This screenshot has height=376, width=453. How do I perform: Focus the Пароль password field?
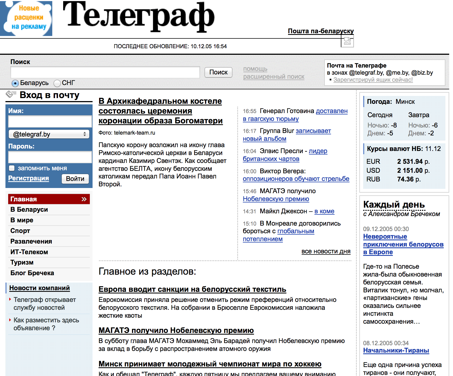coord(50,157)
